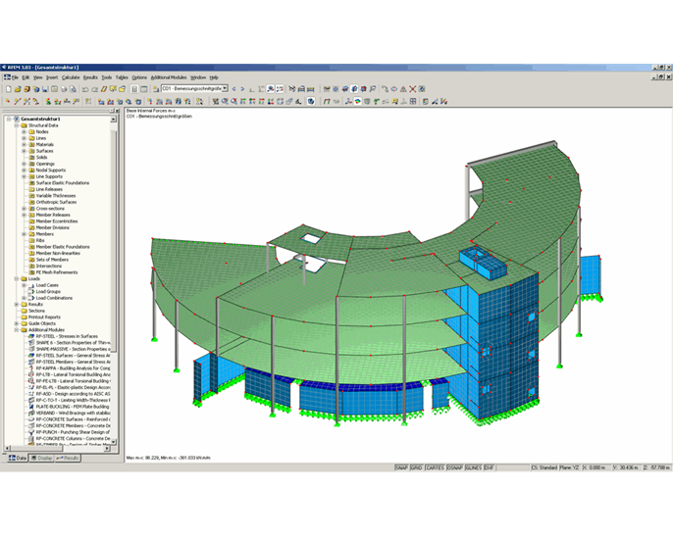Click the colored isobands results icon
Screen dimensions: 673x537
click(357, 102)
